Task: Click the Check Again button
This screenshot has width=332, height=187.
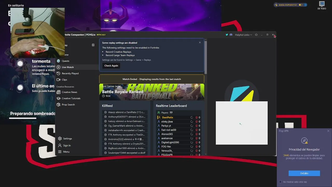Action: point(111,66)
